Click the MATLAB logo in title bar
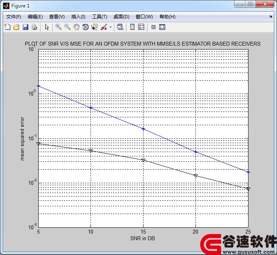Viewport: 277px width, 255px height. [6, 6]
